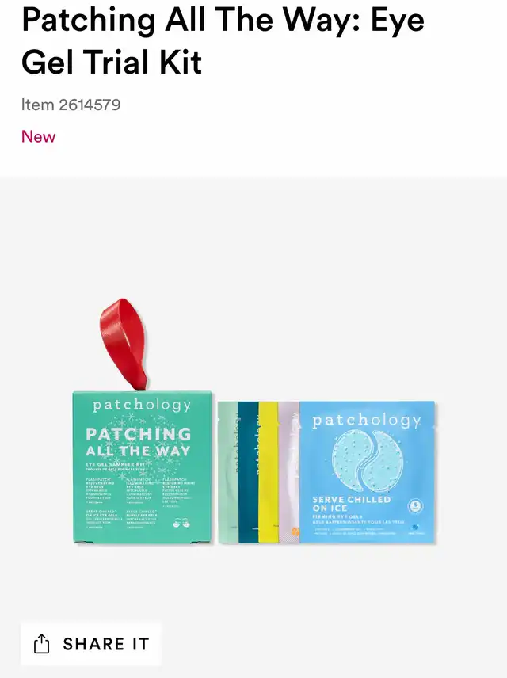Screen dimensions: 507x678
Task: Click the share arrow icon
Action: 41,644
